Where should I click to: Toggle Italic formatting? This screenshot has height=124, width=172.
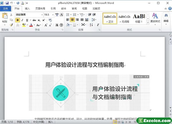[22, 20]
